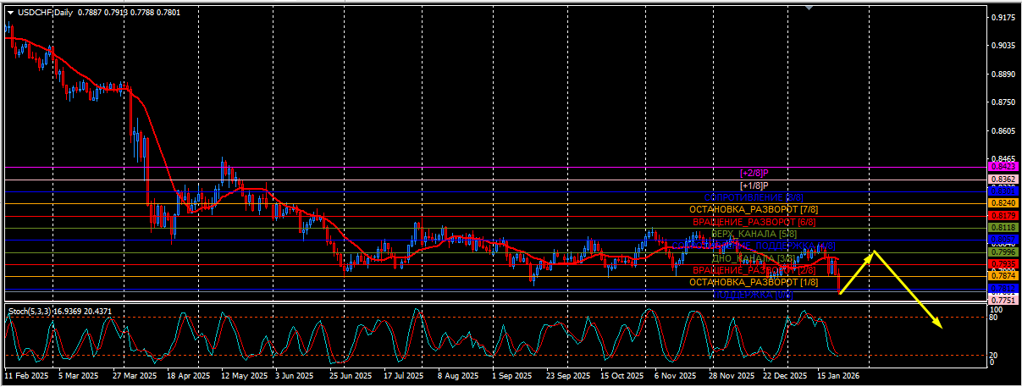Select the 0.7751 price tag
This screenshot has width=1022, height=387.
1003,301
